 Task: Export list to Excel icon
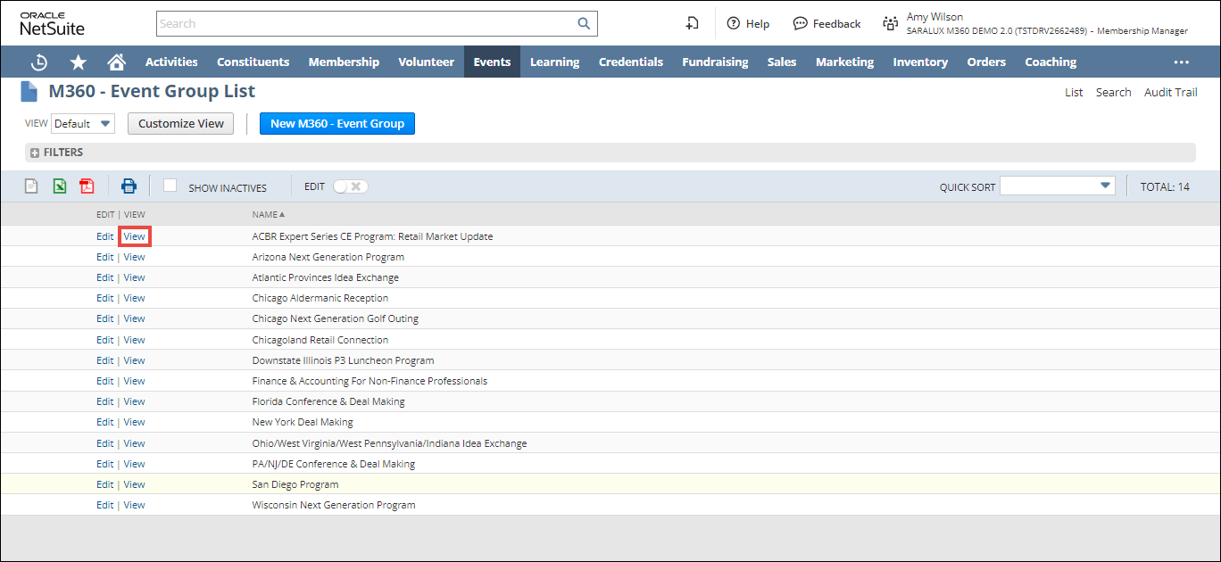[x=59, y=186]
